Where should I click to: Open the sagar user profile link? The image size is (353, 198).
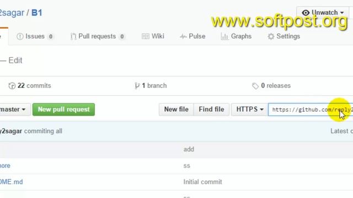(12, 13)
